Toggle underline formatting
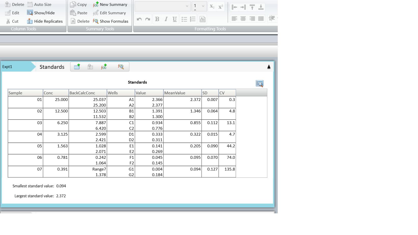 coord(175,19)
